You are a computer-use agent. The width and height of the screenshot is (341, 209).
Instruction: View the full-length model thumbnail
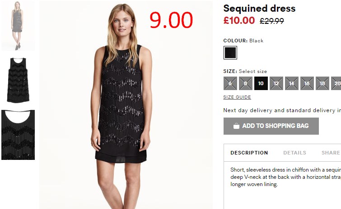[18, 26]
